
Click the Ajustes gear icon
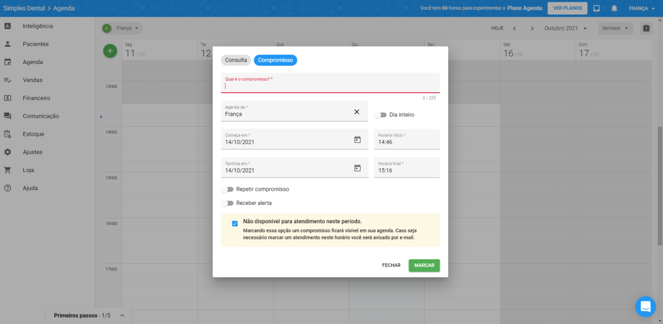click(8, 152)
